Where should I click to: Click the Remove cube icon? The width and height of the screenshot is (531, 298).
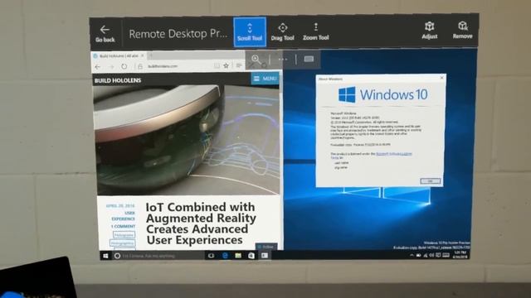coord(463,31)
